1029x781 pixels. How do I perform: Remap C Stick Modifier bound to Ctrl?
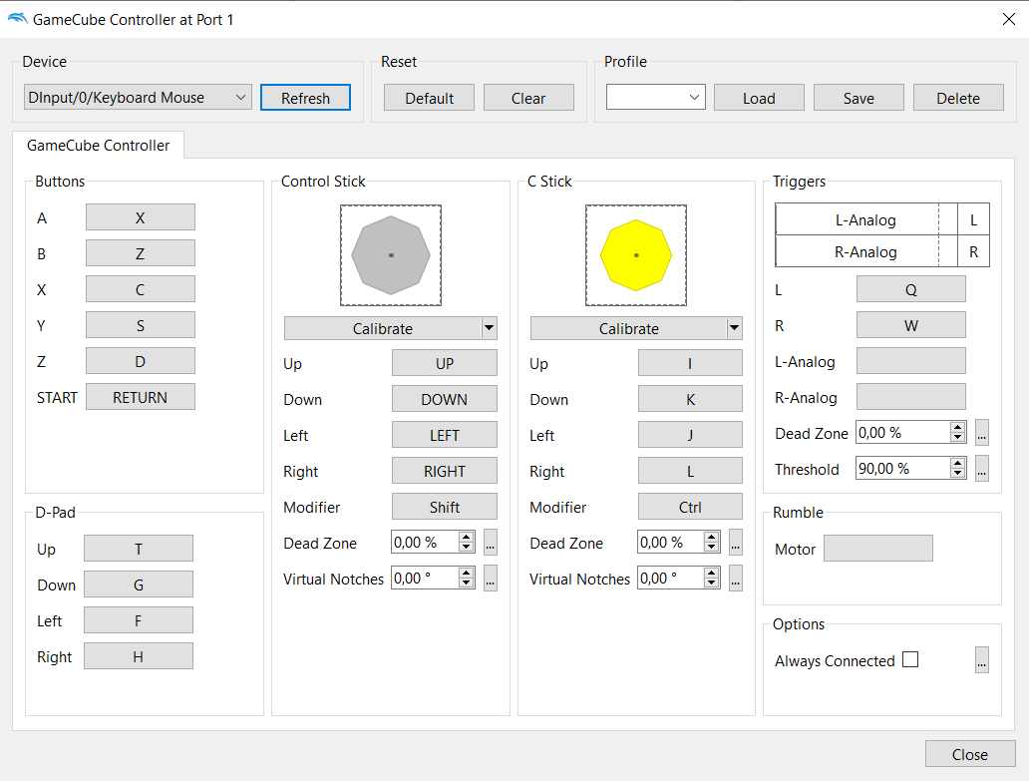(x=690, y=507)
